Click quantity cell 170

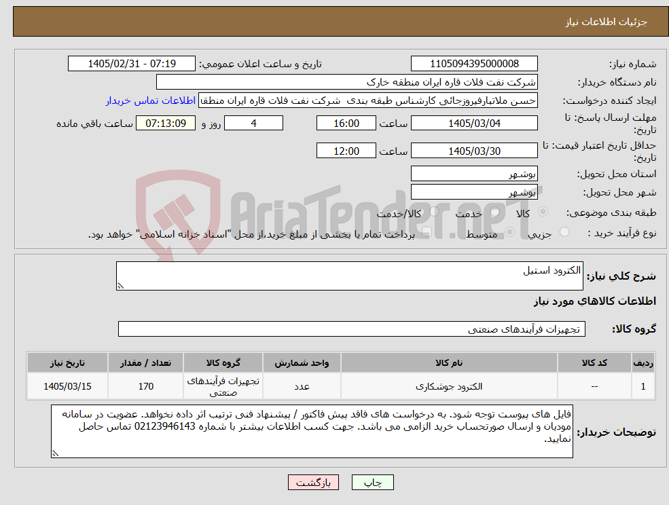[x=145, y=386]
